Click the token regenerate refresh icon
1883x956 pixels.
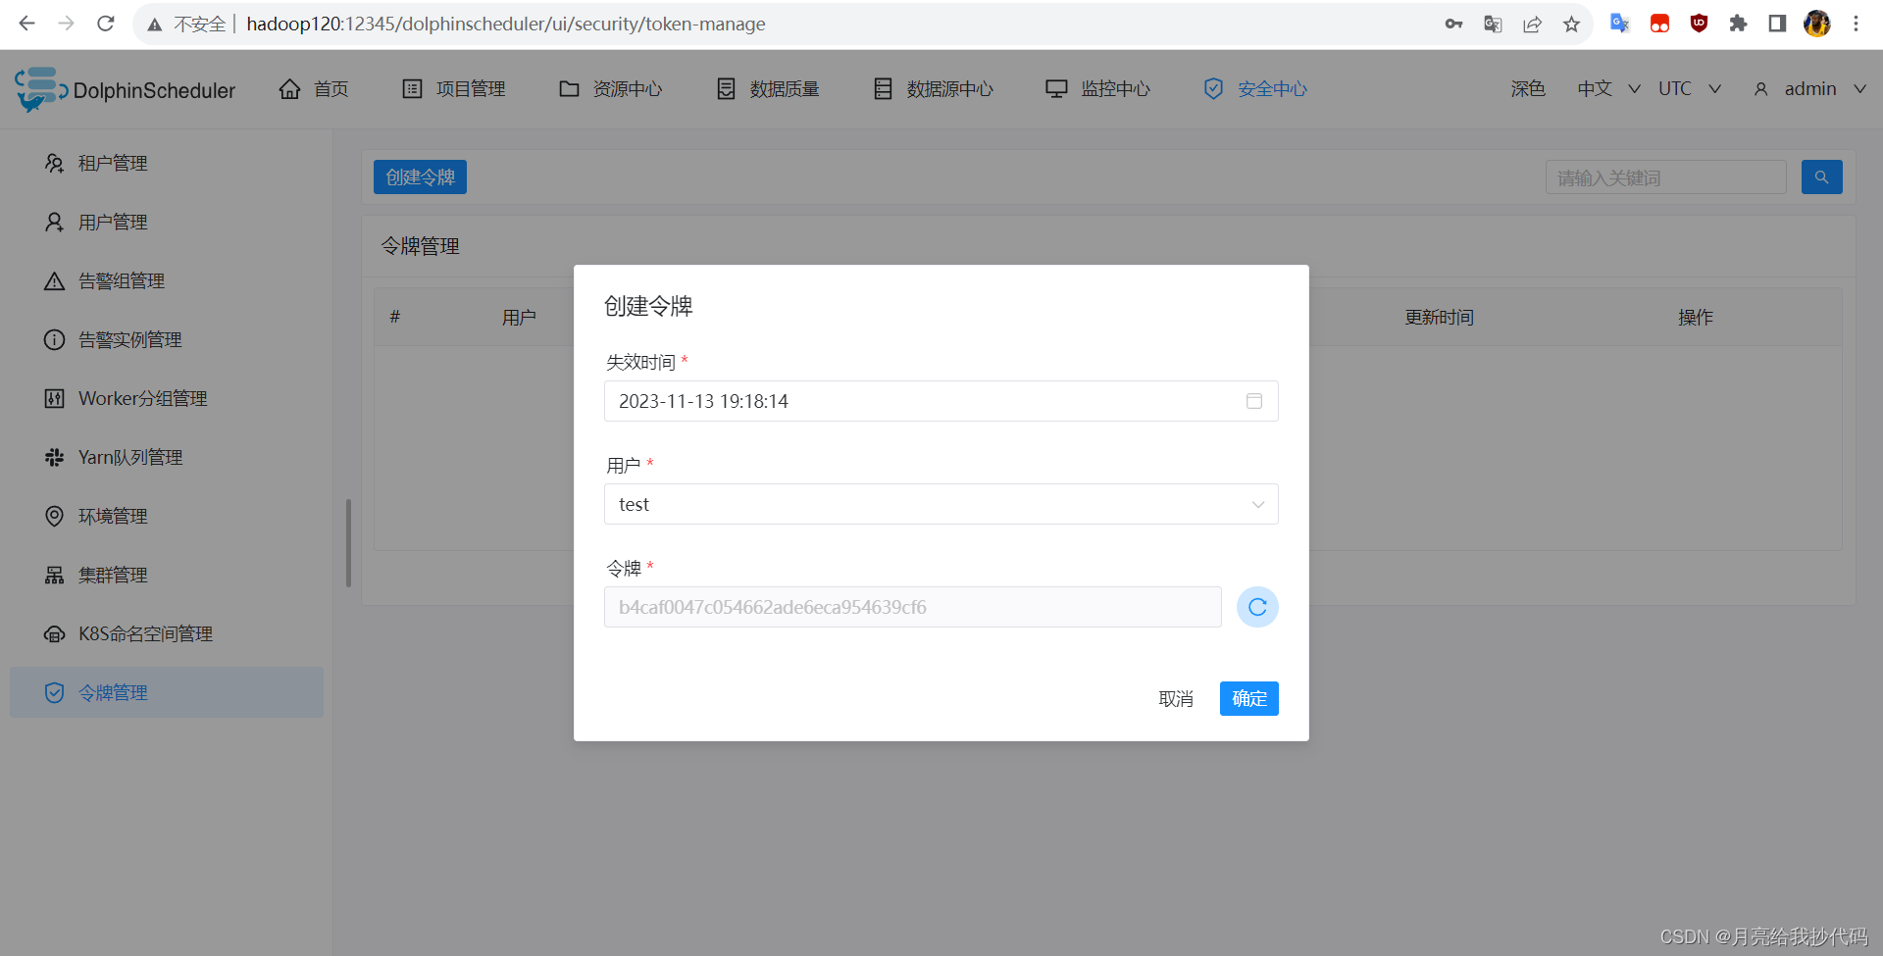pyautogui.click(x=1257, y=607)
